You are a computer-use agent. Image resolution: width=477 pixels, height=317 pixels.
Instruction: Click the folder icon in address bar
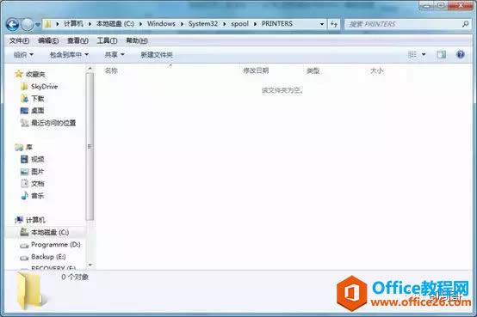47,24
